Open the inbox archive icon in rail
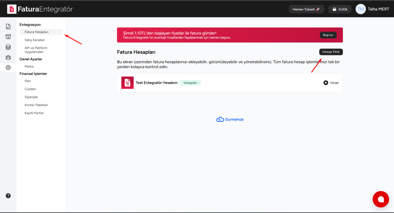The width and height of the screenshot is (394, 213). tap(8, 37)
